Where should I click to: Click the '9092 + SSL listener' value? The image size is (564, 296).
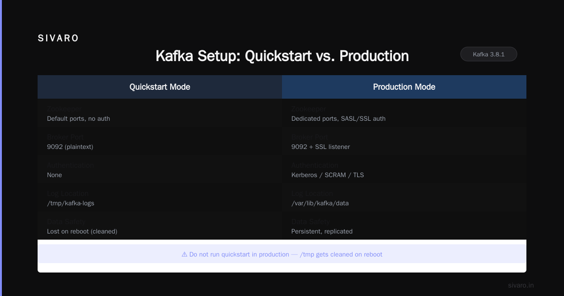[x=321, y=147]
